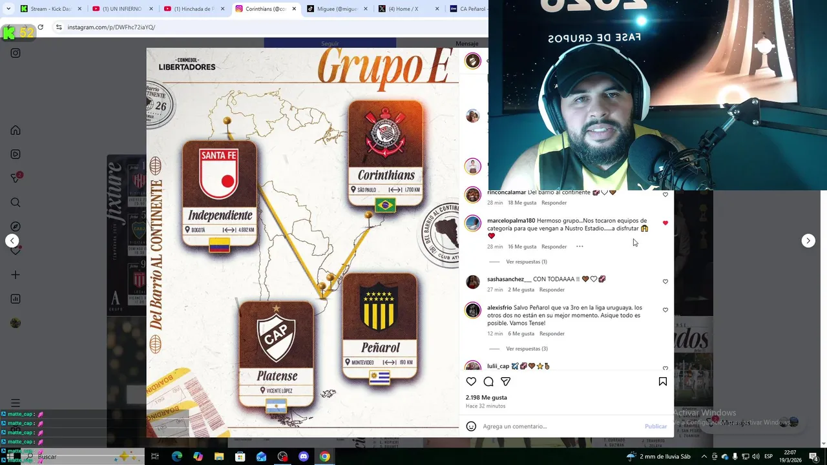827x465 pixels.
Task: Open File Explorer from taskbar
Action: 219,457
